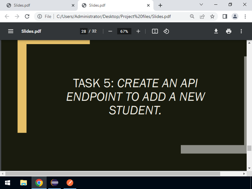
Task: Close the second Slides.pdf tab
Action: tap(148, 5)
